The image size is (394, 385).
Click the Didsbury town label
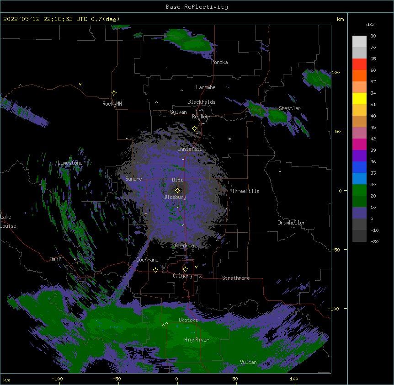175,197
